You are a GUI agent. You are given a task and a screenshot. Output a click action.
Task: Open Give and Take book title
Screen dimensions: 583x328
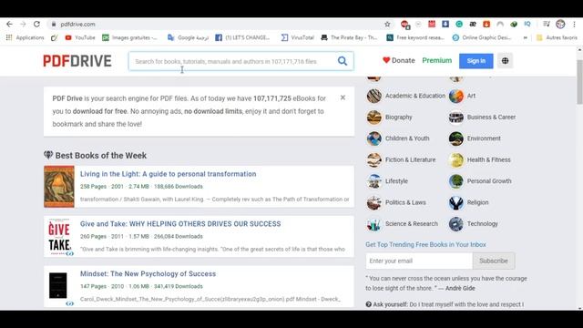click(x=180, y=224)
